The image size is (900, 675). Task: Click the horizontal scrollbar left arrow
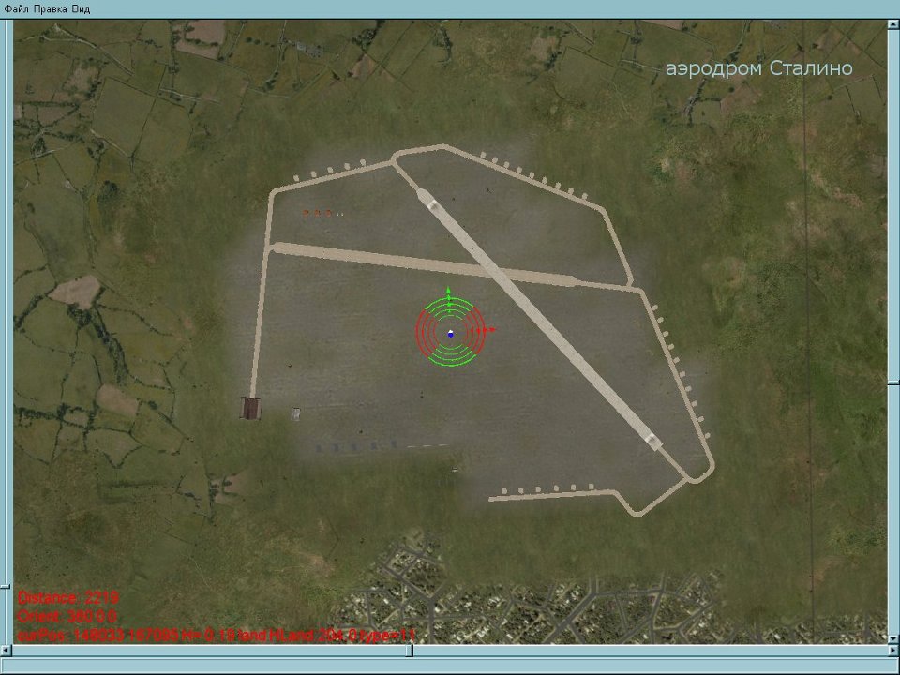pyautogui.click(x=6, y=651)
